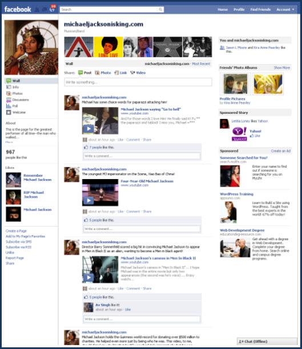
Task: Select the Photo share option
Action: coord(103,73)
